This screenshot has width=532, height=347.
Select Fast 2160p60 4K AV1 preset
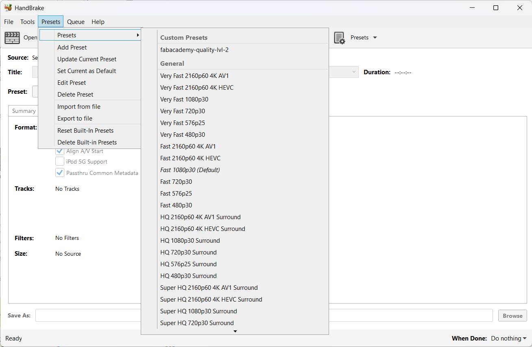click(235, 147)
